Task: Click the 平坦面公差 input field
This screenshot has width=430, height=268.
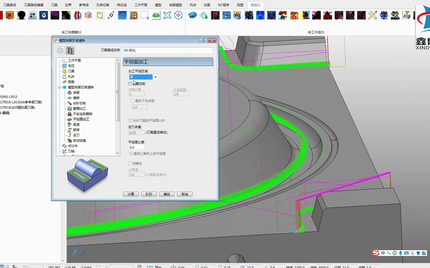Action: (137, 147)
